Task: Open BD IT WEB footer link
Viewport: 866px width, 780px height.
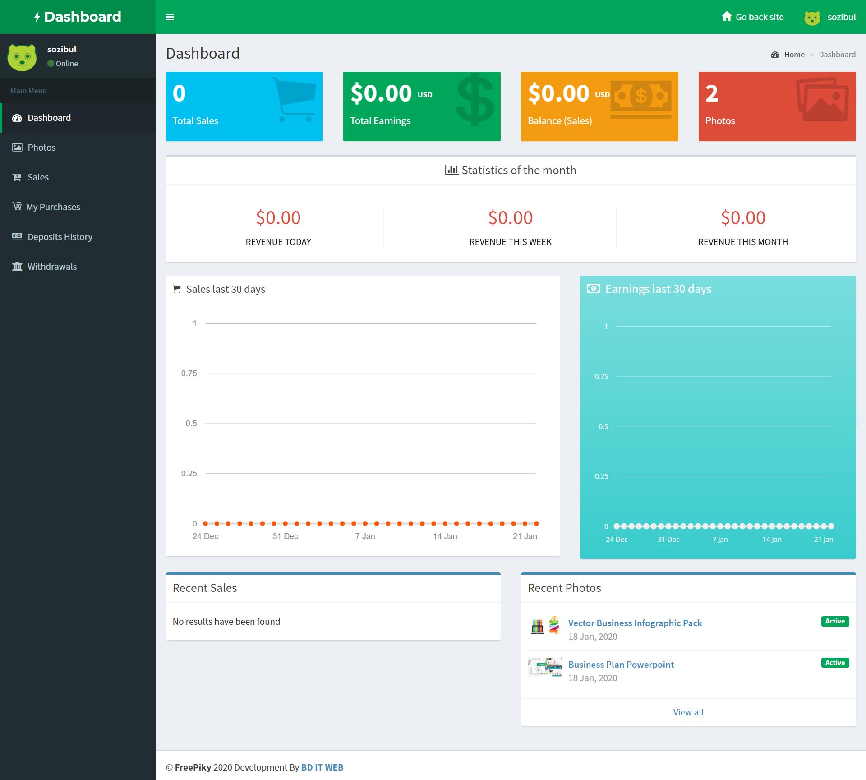Action: 322,767
